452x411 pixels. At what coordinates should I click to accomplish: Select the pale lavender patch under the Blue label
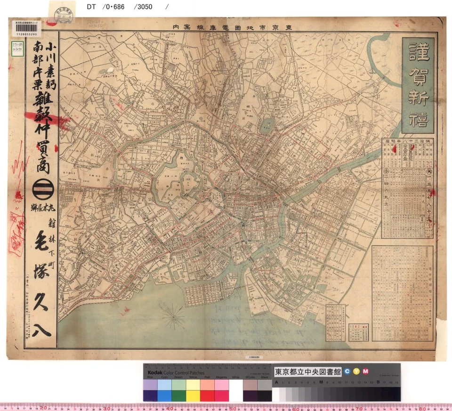(150, 385)
